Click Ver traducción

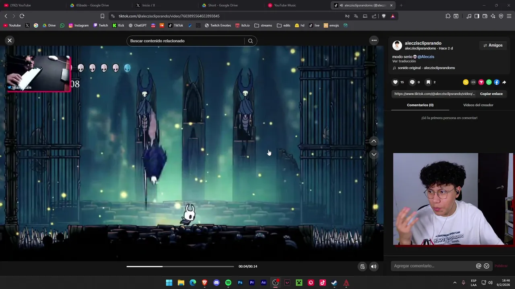pyautogui.click(x=404, y=61)
